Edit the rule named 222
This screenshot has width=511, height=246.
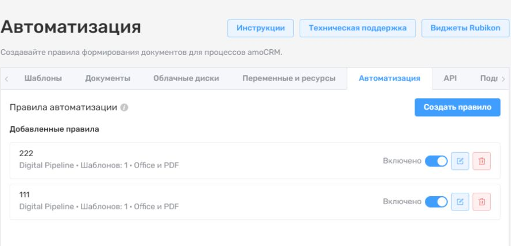tap(460, 161)
